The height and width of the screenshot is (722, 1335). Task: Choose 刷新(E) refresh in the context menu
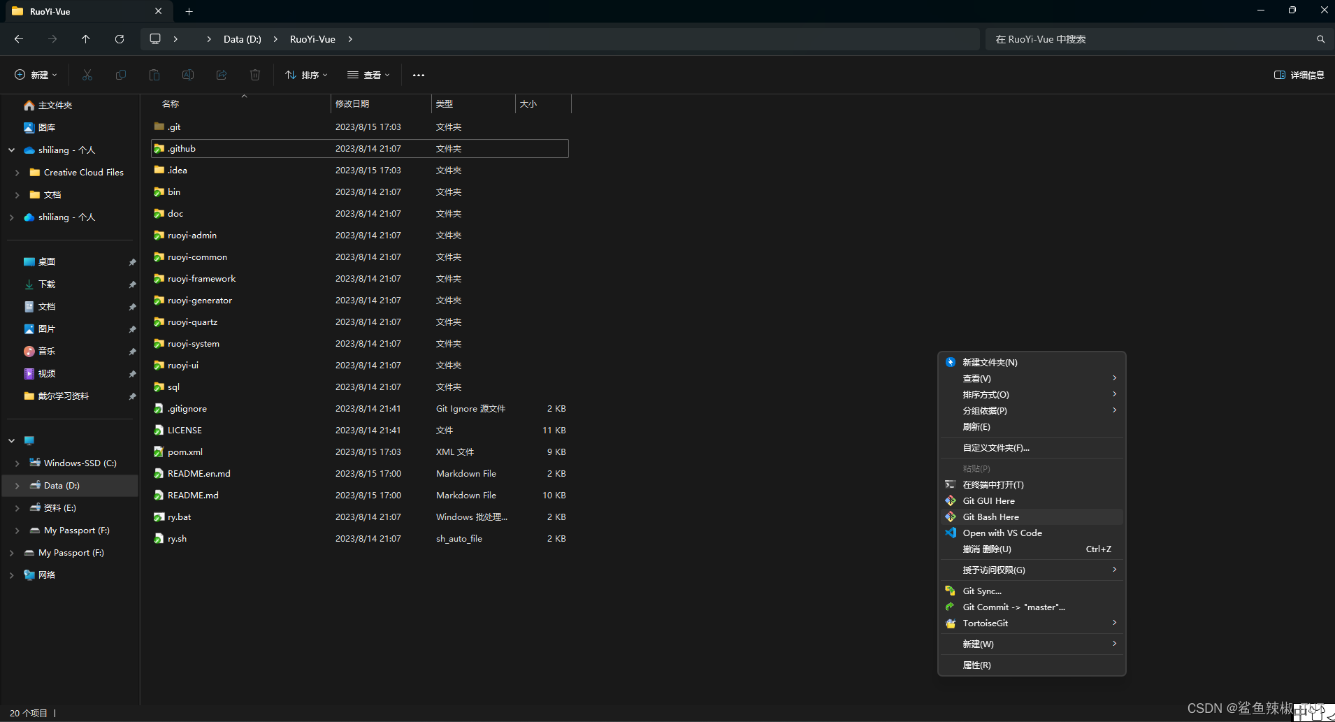(1032, 426)
